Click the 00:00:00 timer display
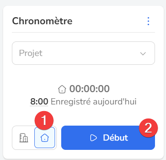 (x=89, y=89)
